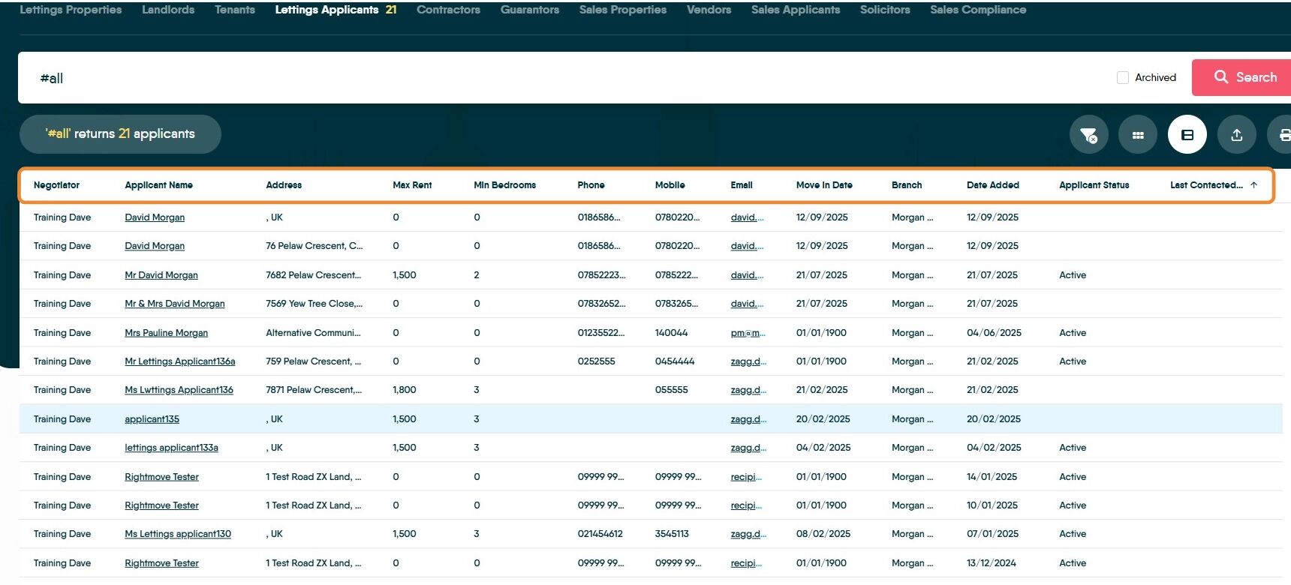Screen dimensions: 1291x585
Task: Switch to grid view icon
Action: coord(1138,135)
